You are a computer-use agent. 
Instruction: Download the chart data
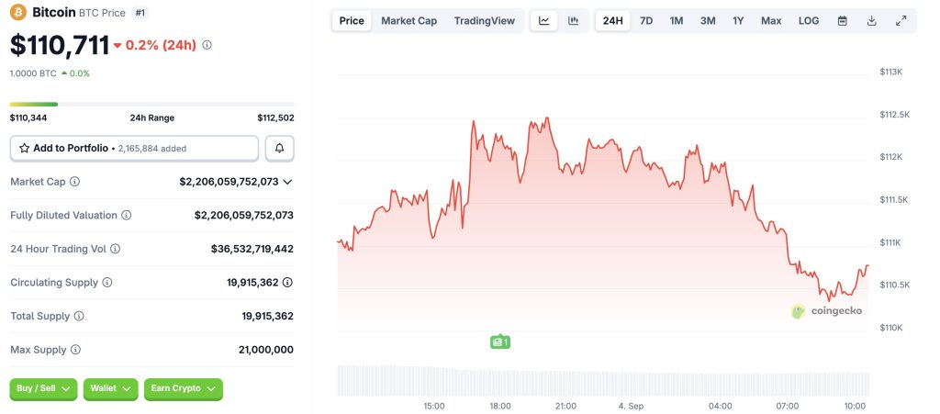[x=872, y=21]
